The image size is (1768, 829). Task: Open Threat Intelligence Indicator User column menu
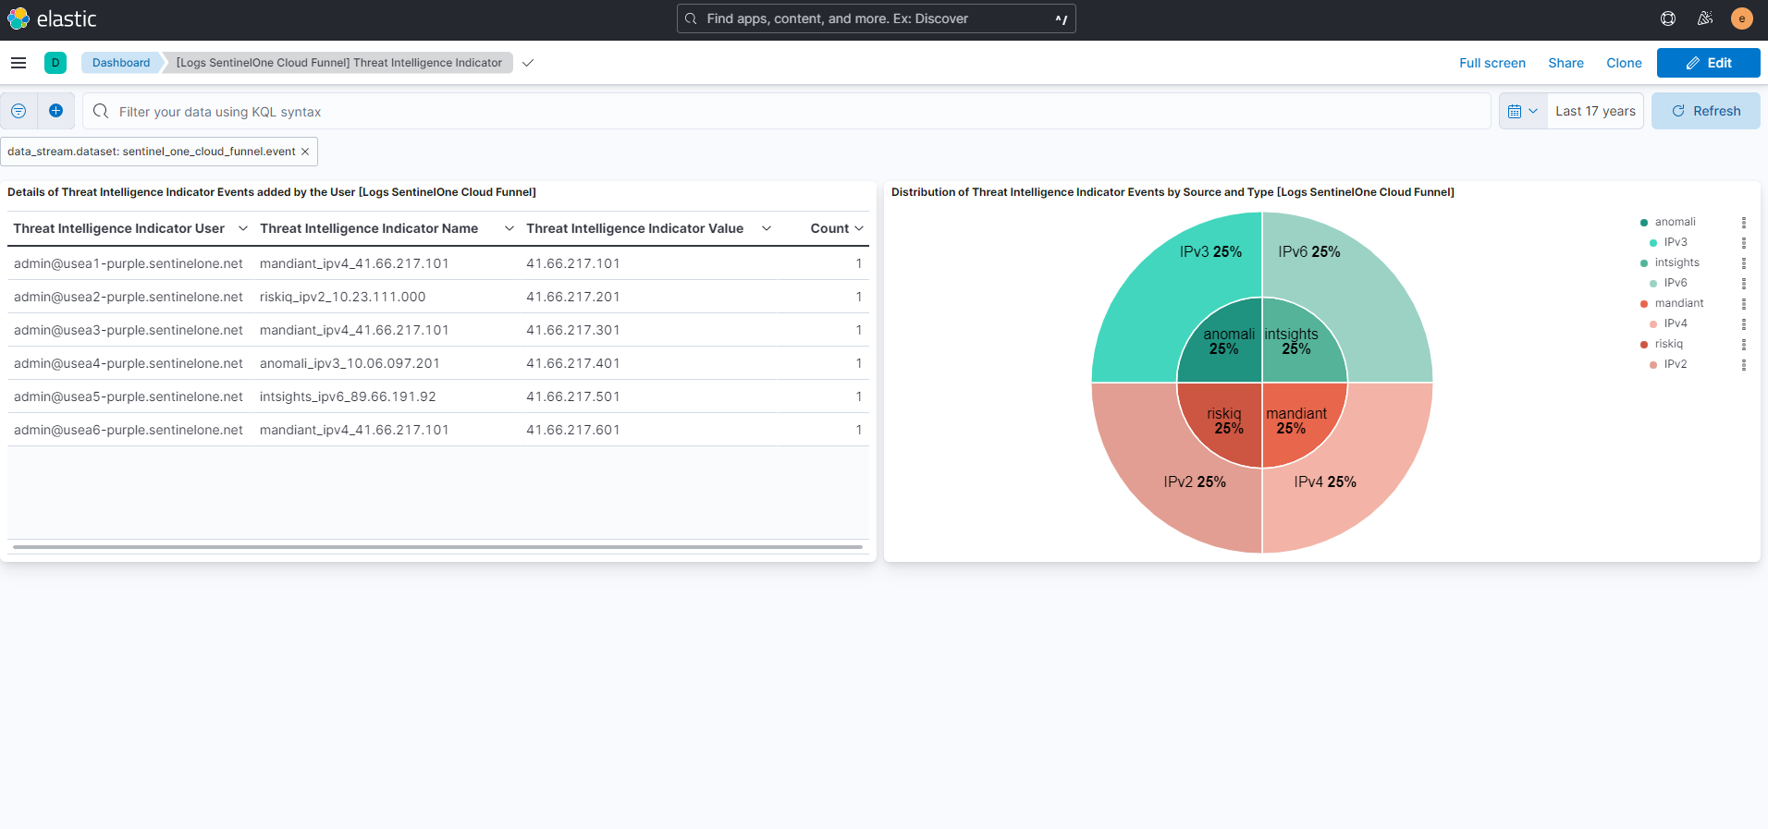(x=243, y=228)
